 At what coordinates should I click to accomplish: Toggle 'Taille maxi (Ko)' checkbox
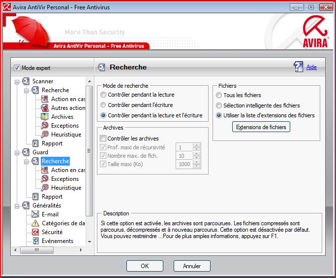click(x=103, y=164)
